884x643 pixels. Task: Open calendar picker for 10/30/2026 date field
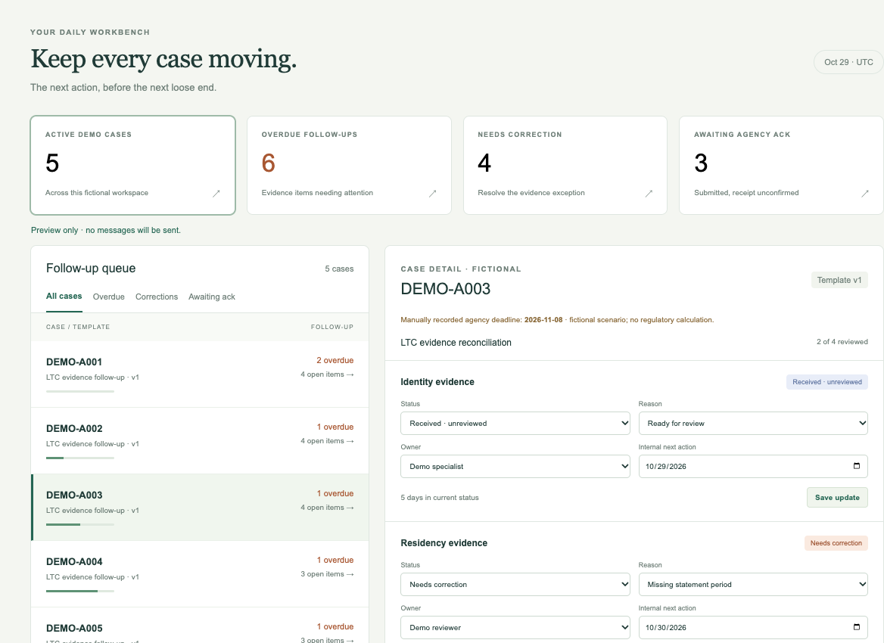(x=857, y=627)
